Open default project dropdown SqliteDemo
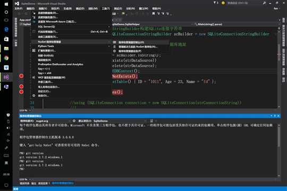The image size is (287, 191). click(x=120, y=121)
